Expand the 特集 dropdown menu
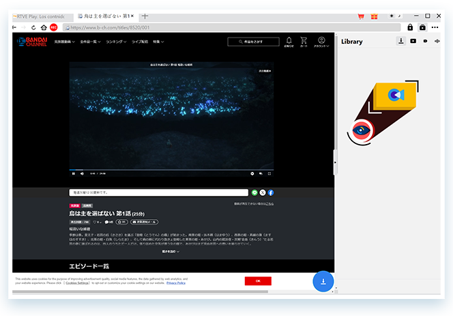 click(158, 42)
